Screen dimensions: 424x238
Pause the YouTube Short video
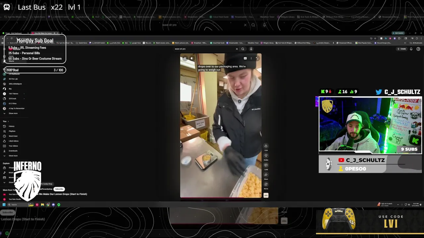pos(185,59)
